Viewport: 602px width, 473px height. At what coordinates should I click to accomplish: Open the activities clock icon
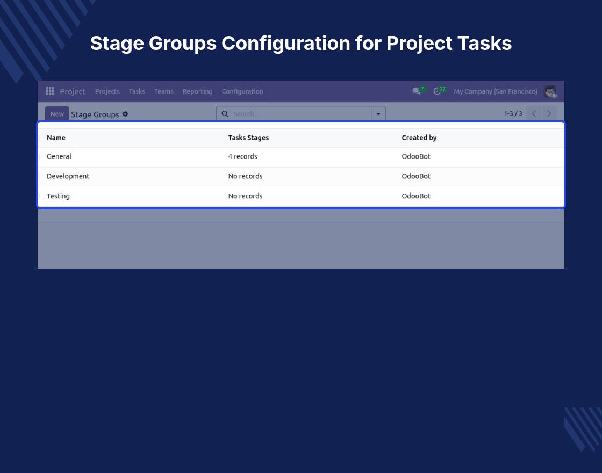pyautogui.click(x=437, y=91)
